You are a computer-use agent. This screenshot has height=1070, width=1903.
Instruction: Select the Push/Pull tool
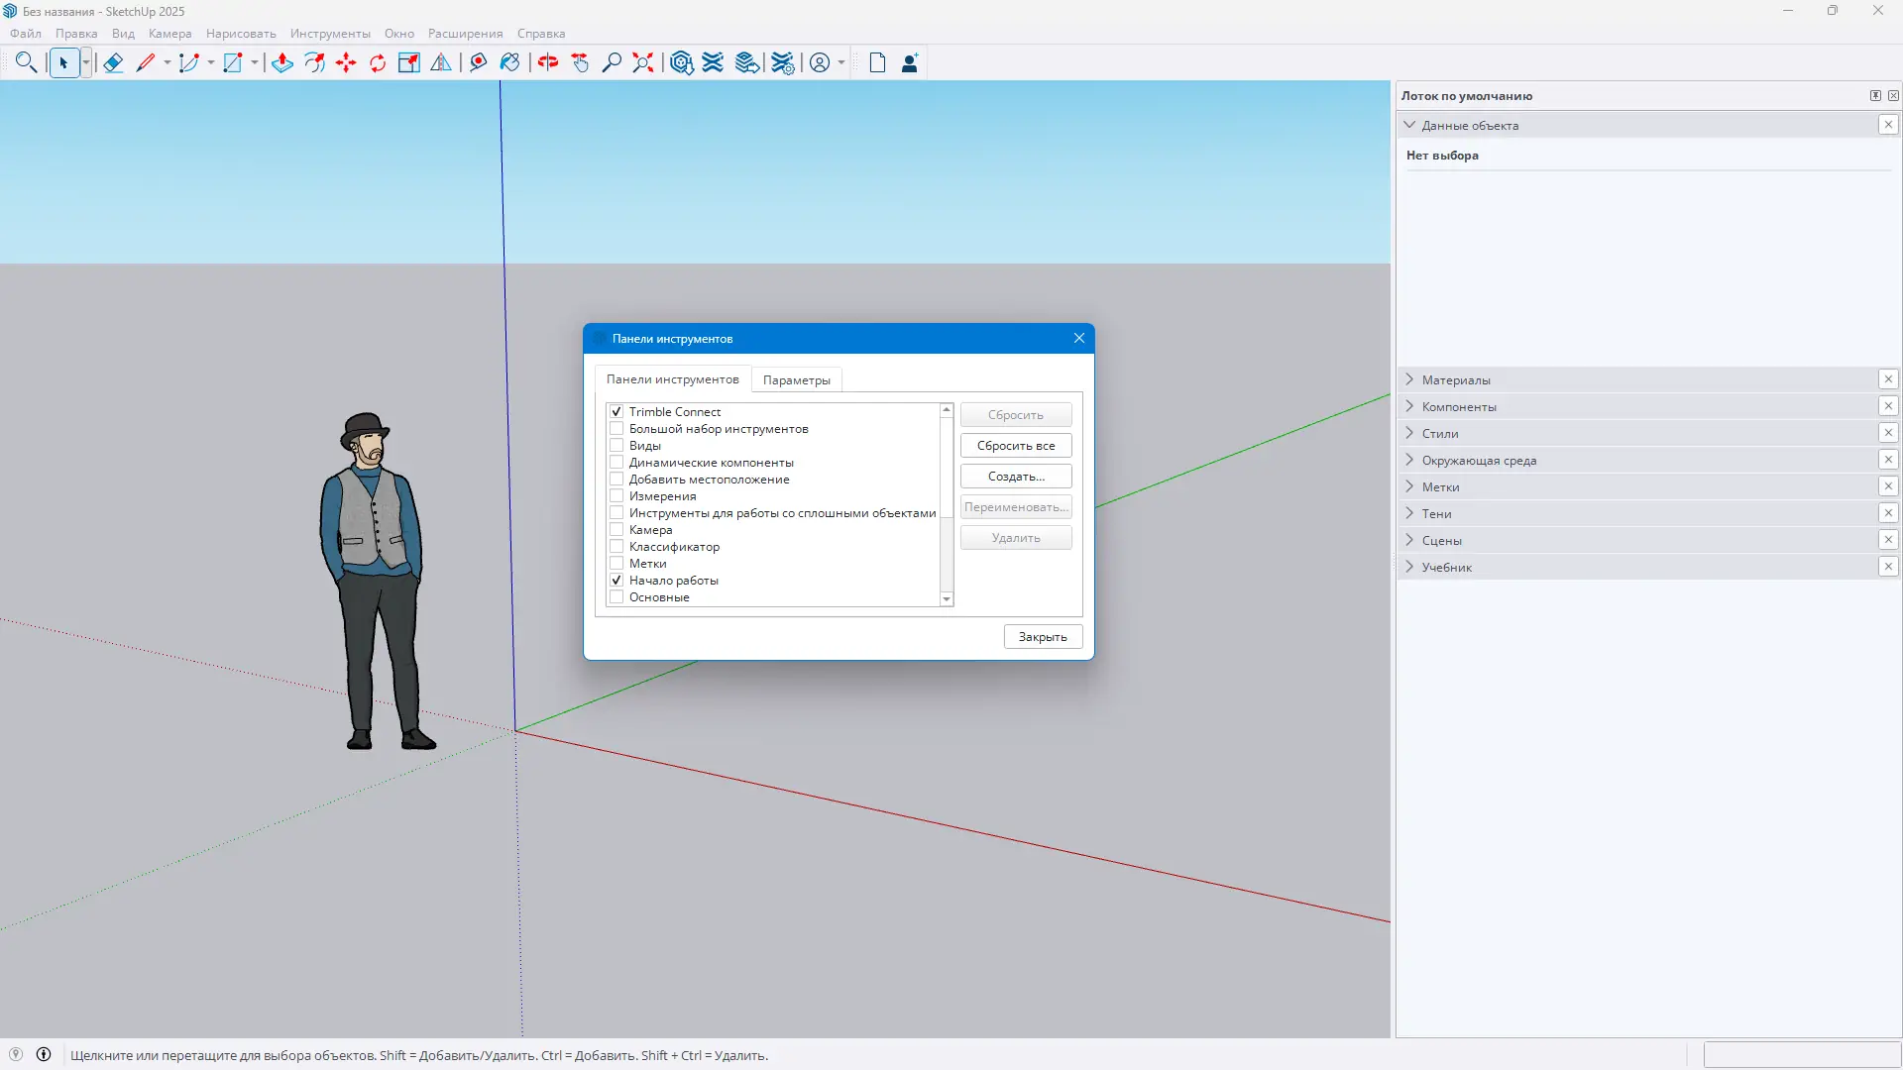point(282,63)
